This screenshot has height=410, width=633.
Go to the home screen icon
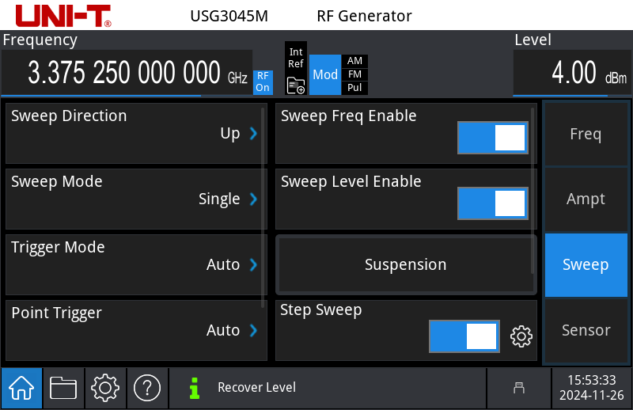[x=21, y=388]
